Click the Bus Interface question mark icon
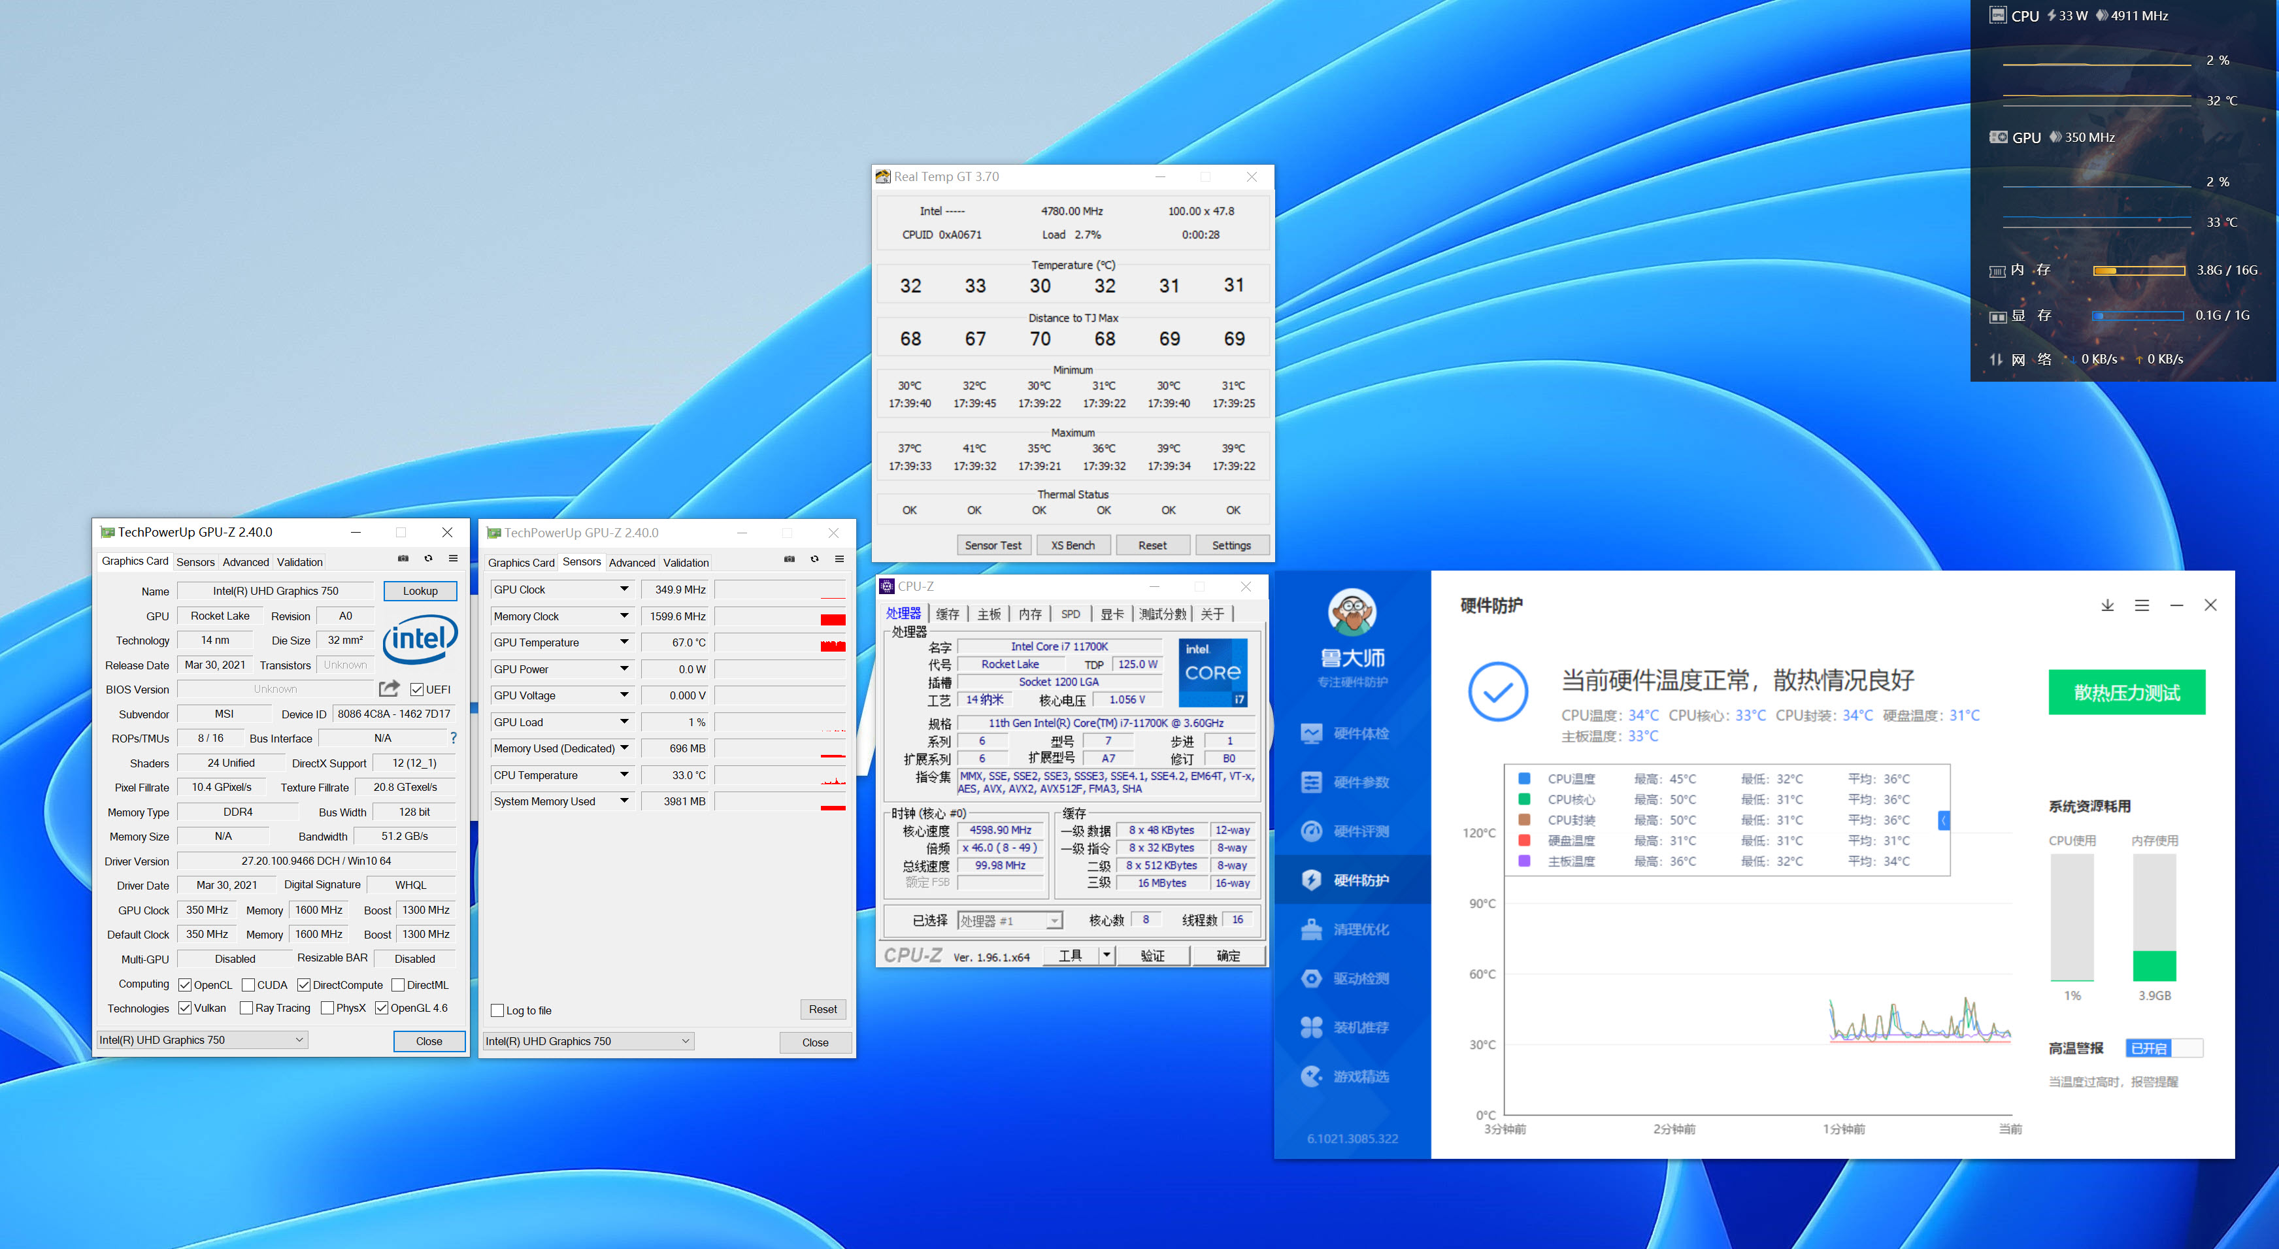2279x1249 pixels. 454,738
